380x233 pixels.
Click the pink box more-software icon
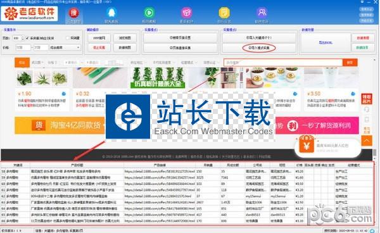[x=186, y=13]
